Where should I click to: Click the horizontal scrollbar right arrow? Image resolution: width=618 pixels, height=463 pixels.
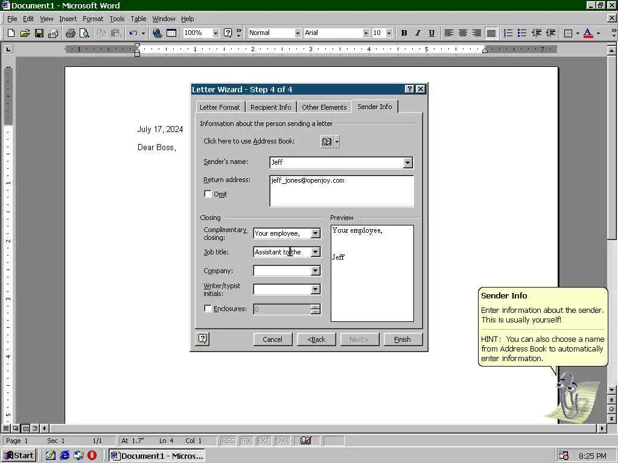602,428
